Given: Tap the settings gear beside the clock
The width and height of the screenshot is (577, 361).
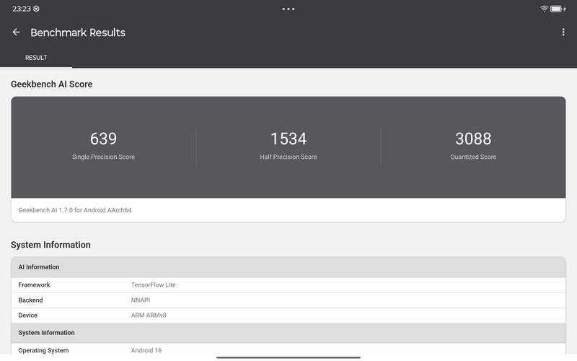Looking at the screenshot, I should click(36, 9).
